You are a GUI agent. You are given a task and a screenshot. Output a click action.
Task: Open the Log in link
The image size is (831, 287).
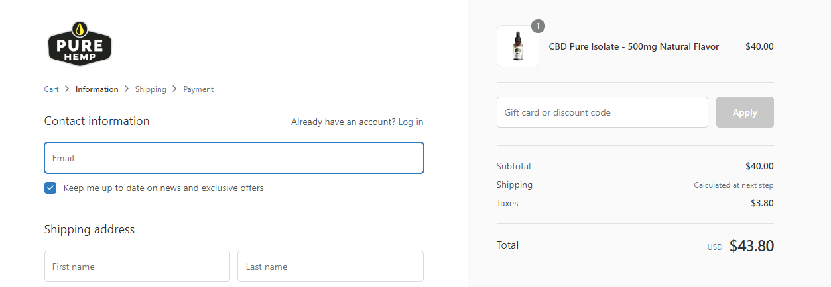(411, 122)
